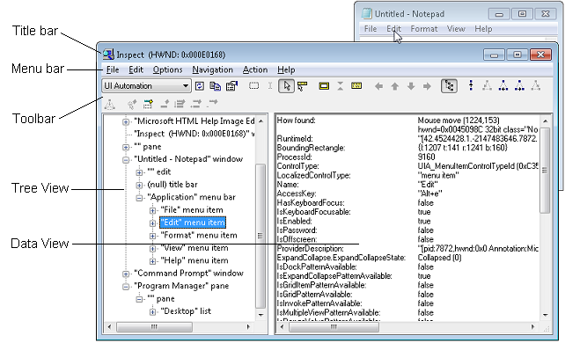565x343 pixels.
Task: Click the grey right arrow toolbar icon
Action: [x=427, y=86]
